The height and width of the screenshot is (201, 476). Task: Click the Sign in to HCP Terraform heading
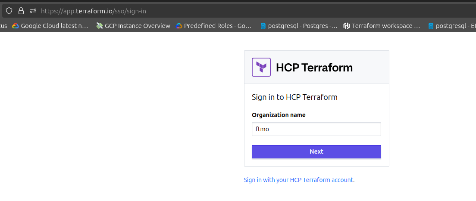294,97
